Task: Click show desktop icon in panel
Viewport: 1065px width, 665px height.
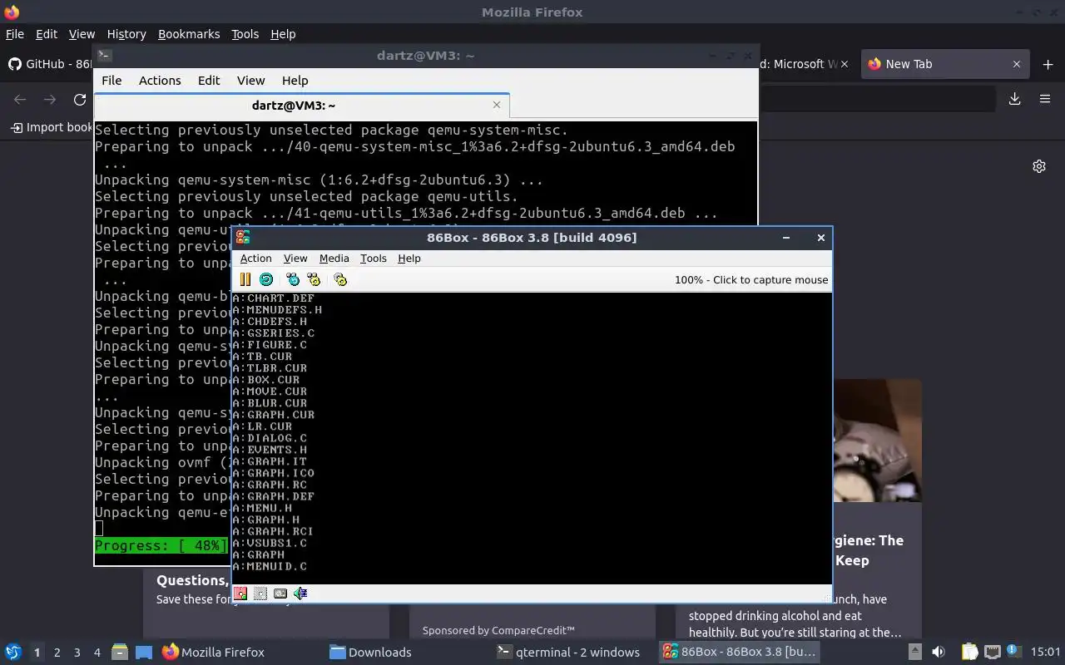Action: pos(144,652)
